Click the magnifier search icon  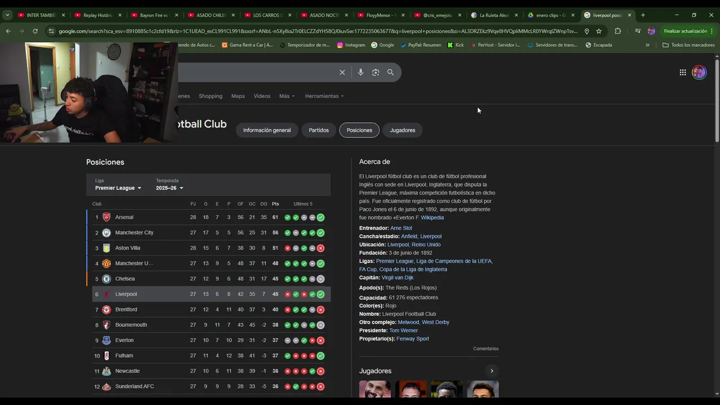(390, 72)
